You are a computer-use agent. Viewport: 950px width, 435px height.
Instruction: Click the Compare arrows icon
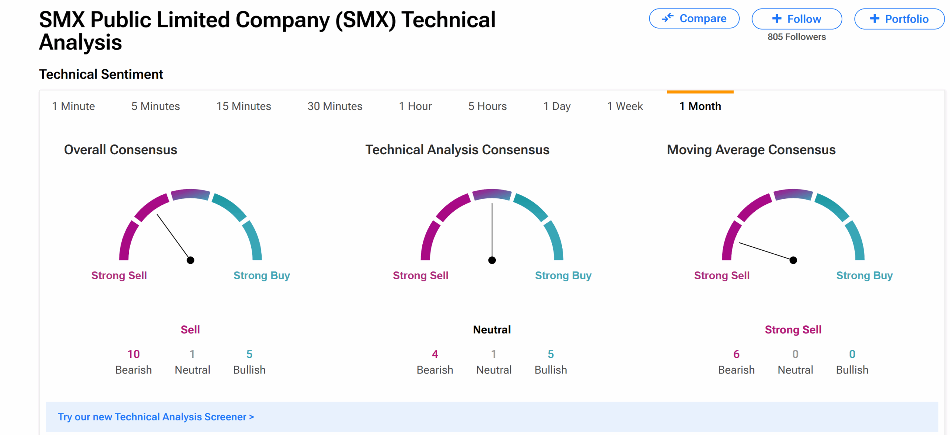click(x=668, y=18)
